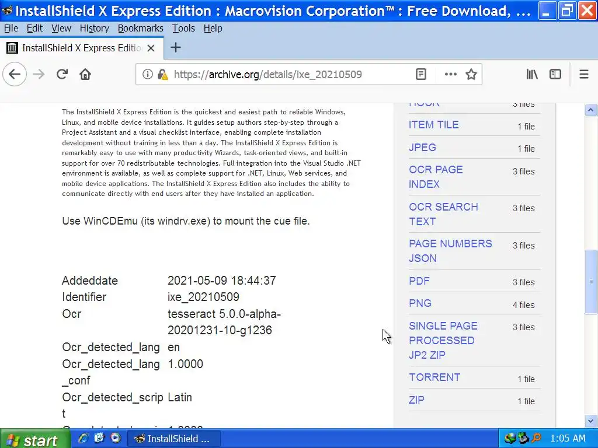598x448 pixels.
Task: Open the Edit menu
Action: coord(34,28)
